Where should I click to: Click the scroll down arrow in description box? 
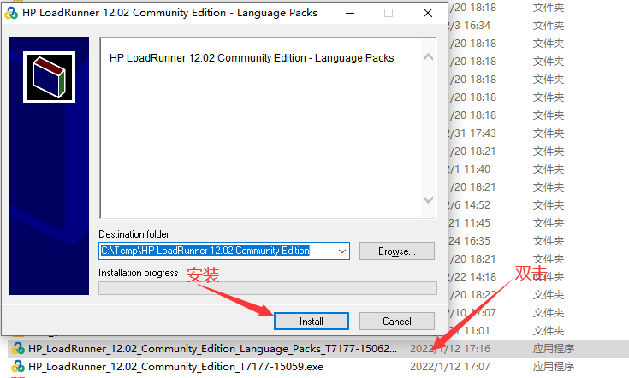click(428, 199)
